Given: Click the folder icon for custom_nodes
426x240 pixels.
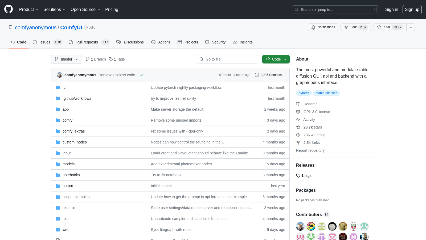Looking at the screenshot, I should point(58,142).
